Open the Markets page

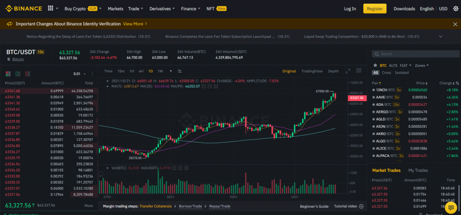(116, 9)
